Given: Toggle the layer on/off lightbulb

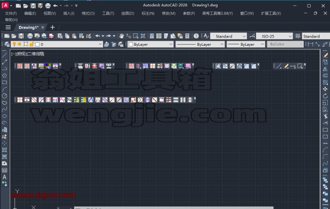Looking at the screenshot, I should click(x=14, y=44).
